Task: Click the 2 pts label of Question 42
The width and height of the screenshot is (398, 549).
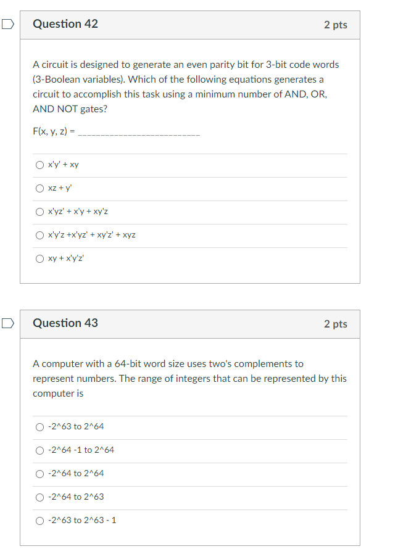Action: pyautogui.click(x=335, y=25)
